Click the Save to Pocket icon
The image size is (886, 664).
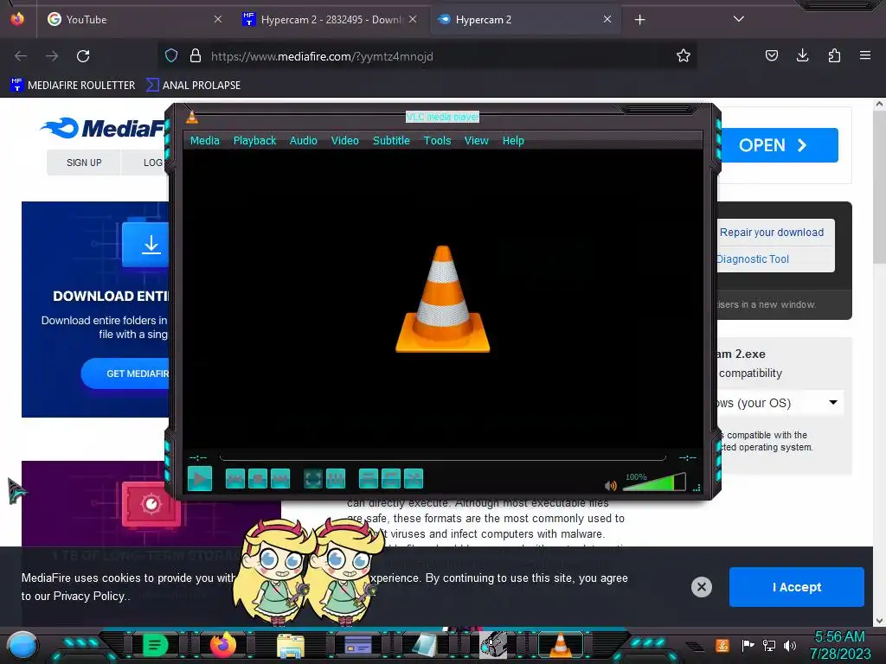[x=771, y=55]
